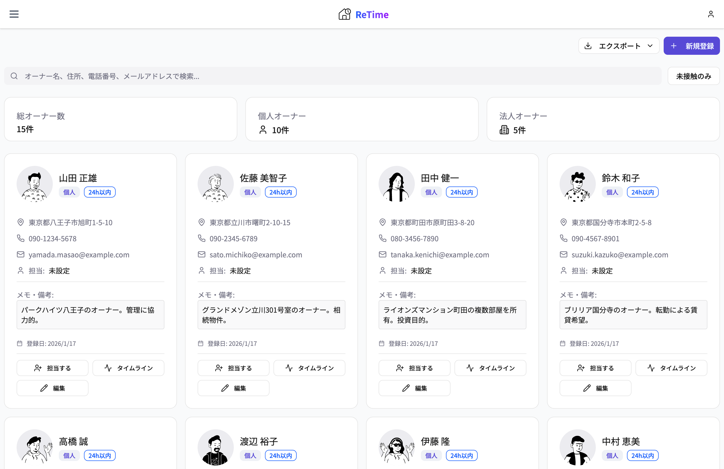Open the 個人オーナー stats card

point(362,119)
